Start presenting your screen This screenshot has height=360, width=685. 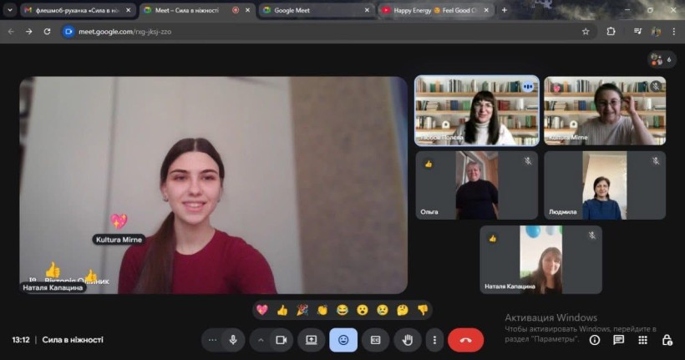click(312, 340)
